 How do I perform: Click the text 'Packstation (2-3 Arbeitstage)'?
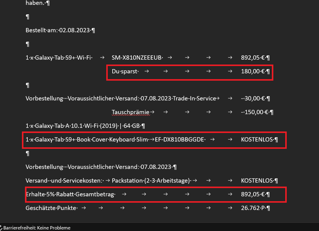(151, 180)
